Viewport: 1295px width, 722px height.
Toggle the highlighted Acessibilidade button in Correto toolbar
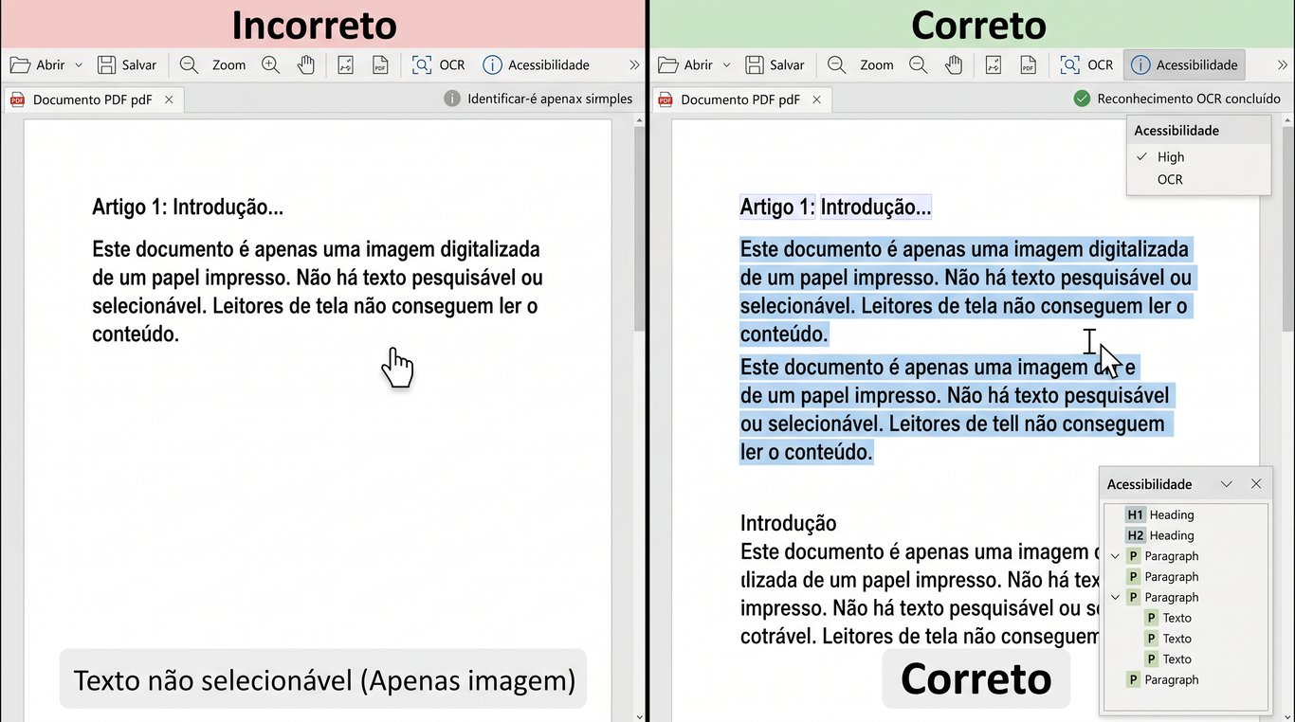coord(1184,65)
